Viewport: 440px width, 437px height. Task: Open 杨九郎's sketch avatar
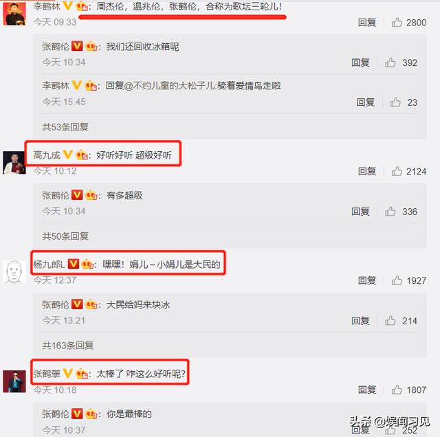pos(14,272)
